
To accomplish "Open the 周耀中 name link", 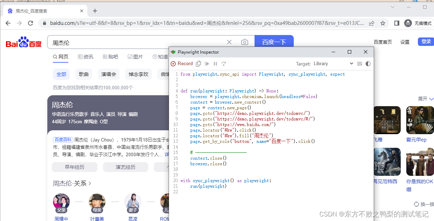I will click(x=61, y=219).
